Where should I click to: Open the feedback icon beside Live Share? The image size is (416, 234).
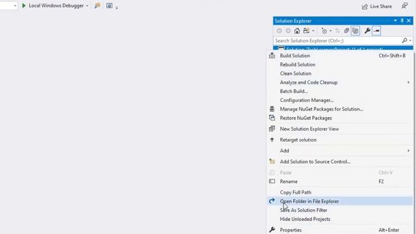404,6
